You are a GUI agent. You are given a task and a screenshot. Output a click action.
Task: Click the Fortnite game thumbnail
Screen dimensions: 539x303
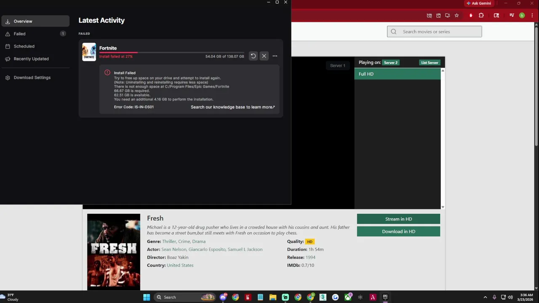coord(89,52)
